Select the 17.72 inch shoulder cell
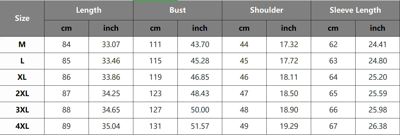The image size is (400, 135). pos(289,61)
